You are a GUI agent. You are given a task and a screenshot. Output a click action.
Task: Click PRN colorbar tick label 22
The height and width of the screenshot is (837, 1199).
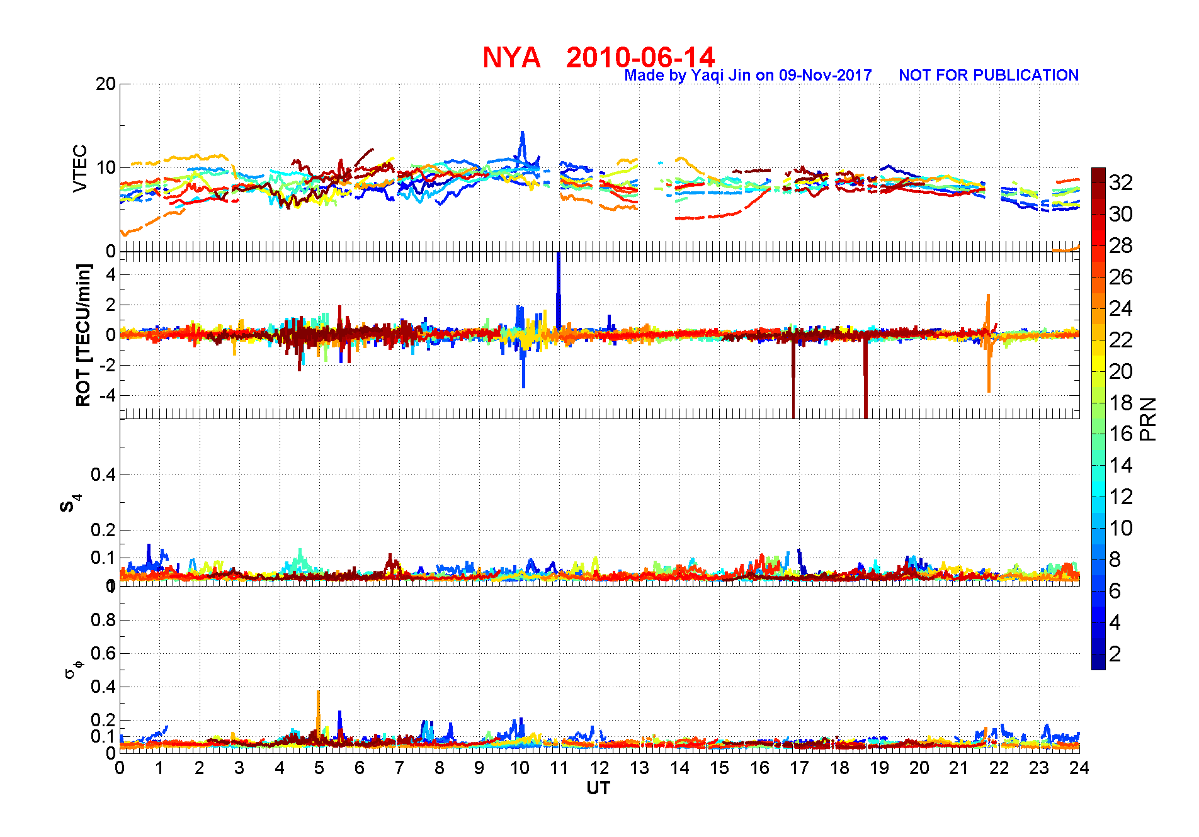[x=1121, y=340]
